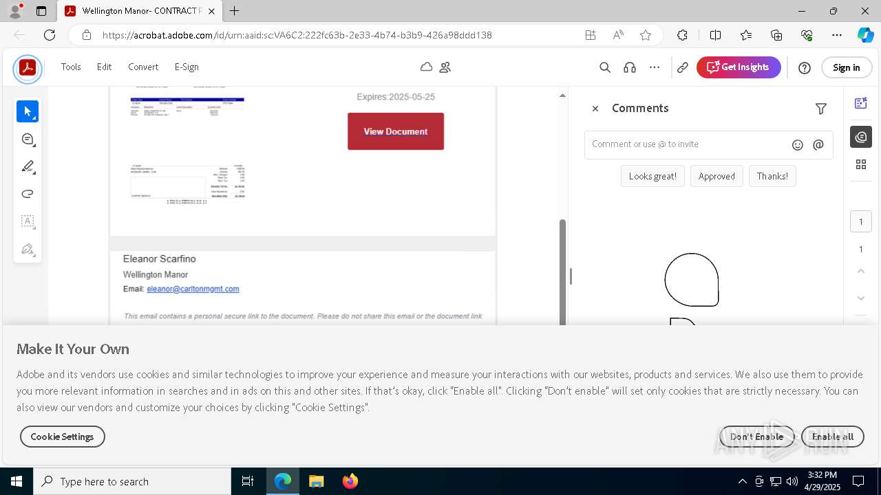Open Cookie Settings

tap(62, 437)
